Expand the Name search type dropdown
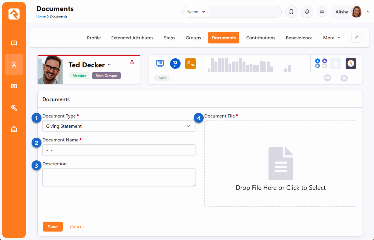The image size is (374, 240). coord(196,12)
